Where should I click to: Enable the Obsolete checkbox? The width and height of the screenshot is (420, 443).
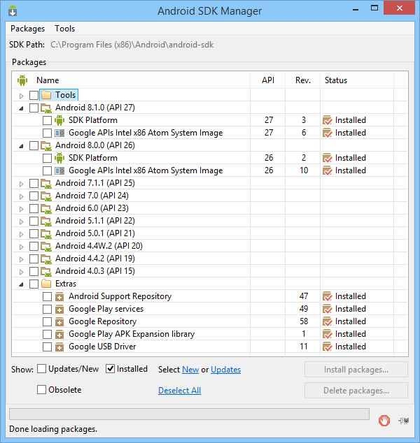click(41, 390)
